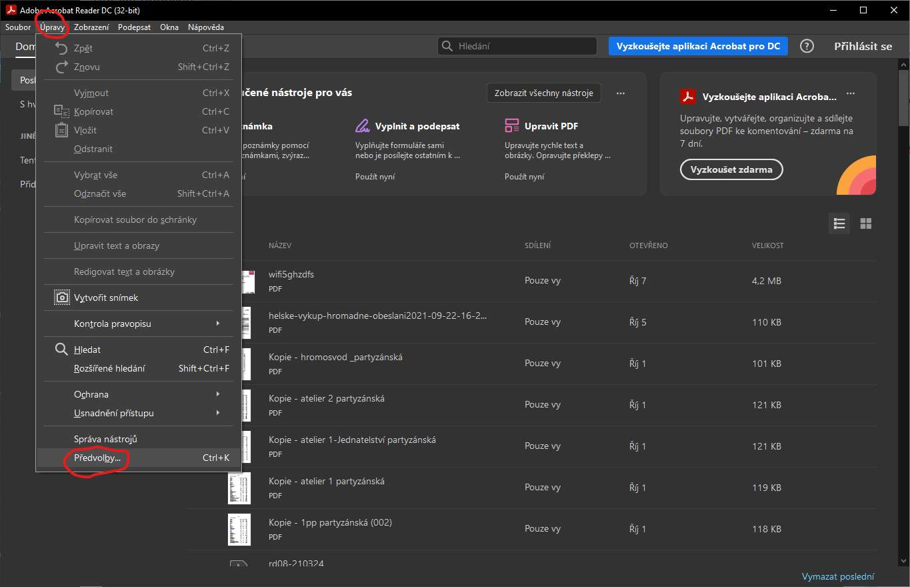Click Použít nyní under Upravit PDF

coord(524,177)
